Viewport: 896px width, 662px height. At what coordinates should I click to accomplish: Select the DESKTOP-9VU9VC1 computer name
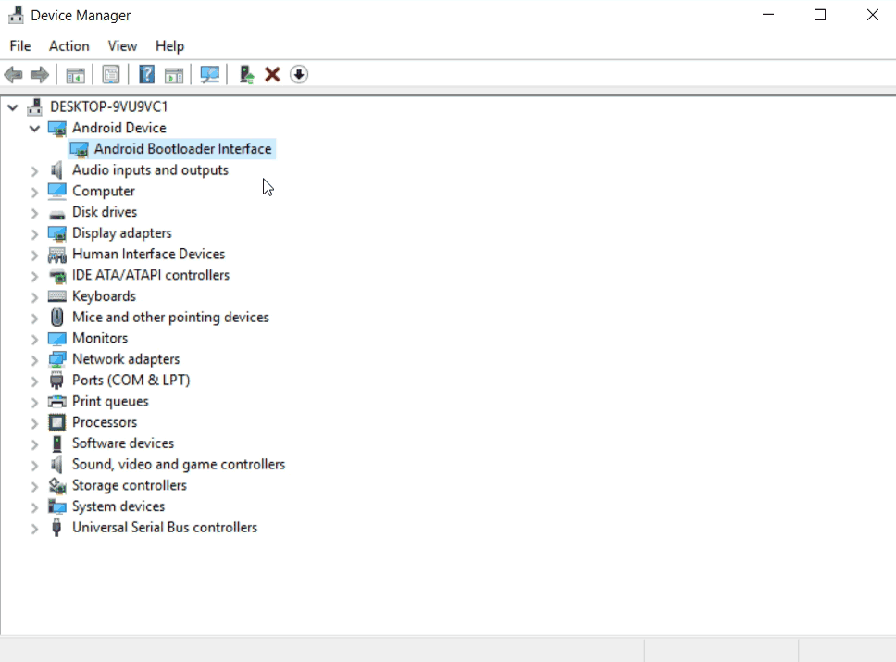pyautogui.click(x=108, y=106)
